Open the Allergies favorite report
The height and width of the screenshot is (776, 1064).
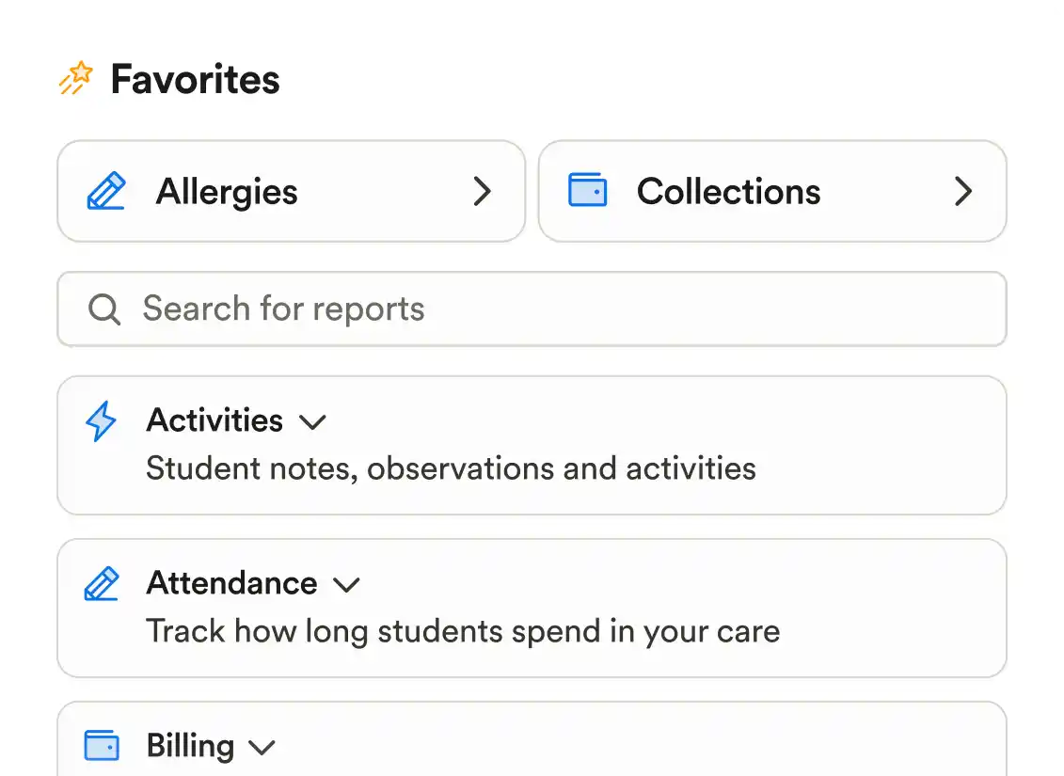(227, 192)
